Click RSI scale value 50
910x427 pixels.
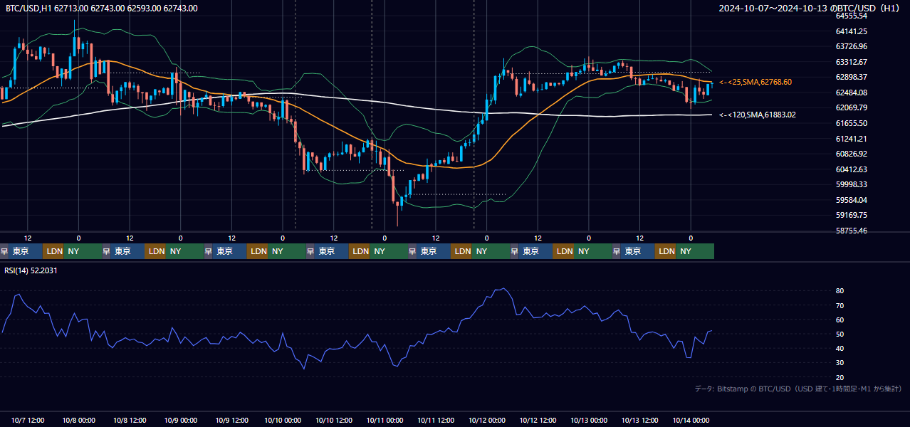[840, 334]
